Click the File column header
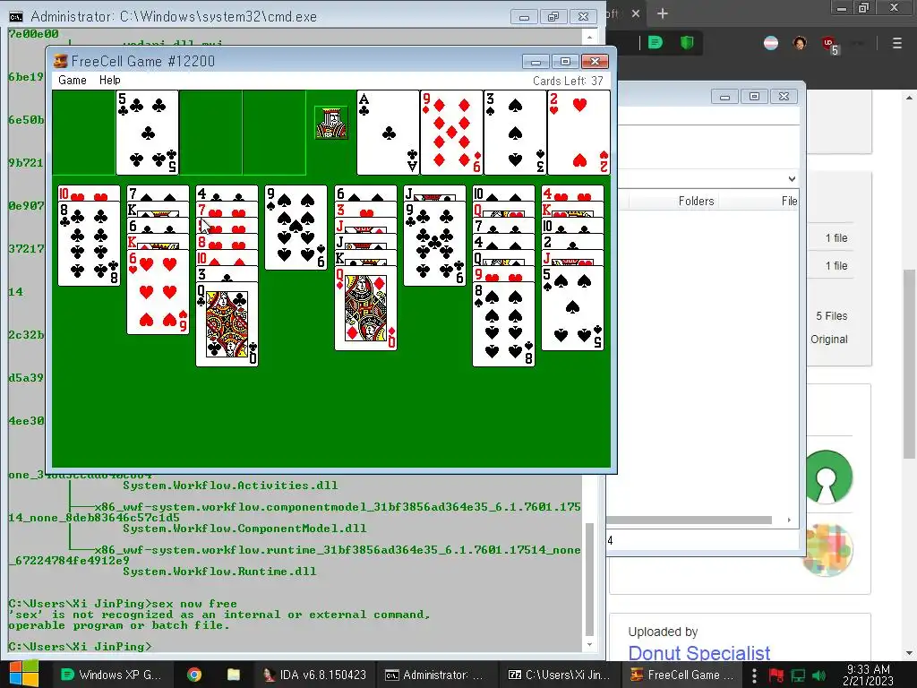The height and width of the screenshot is (688, 917). (x=789, y=202)
